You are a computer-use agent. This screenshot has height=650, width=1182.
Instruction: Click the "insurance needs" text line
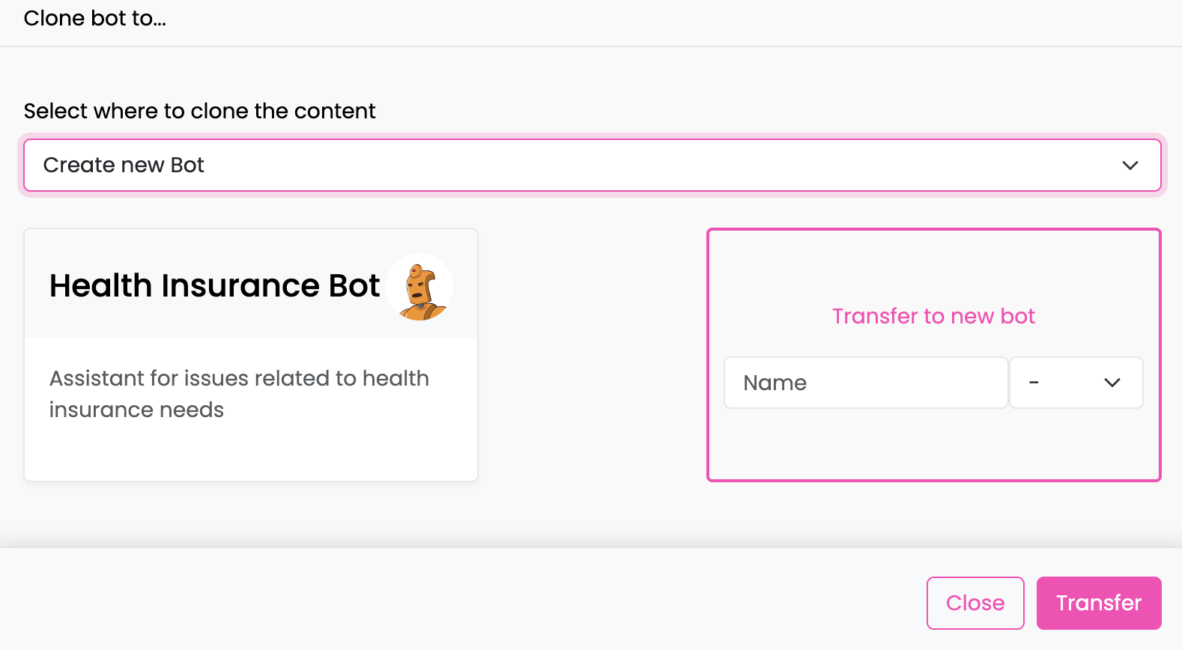[x=136, y=410]
